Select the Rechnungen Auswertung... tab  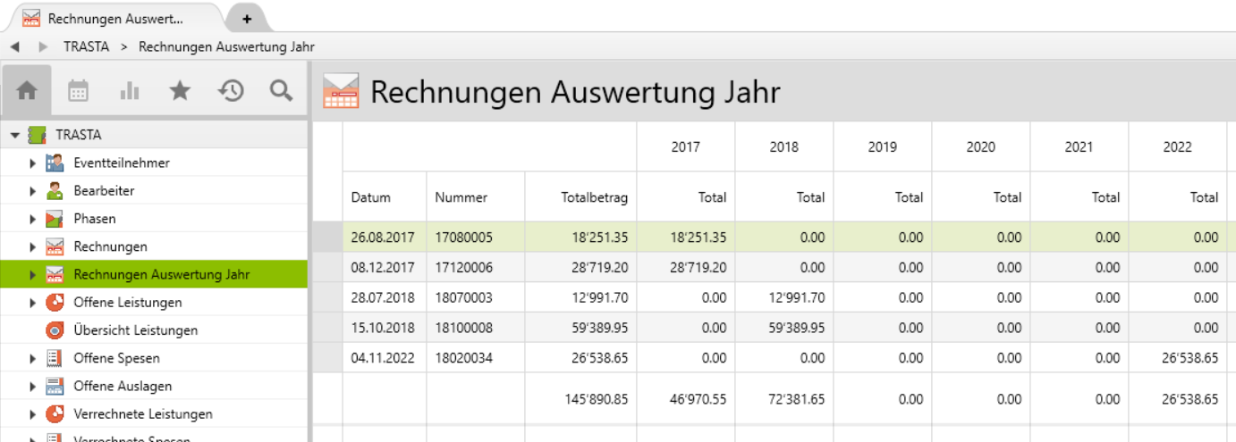click(x=114, y=19)
